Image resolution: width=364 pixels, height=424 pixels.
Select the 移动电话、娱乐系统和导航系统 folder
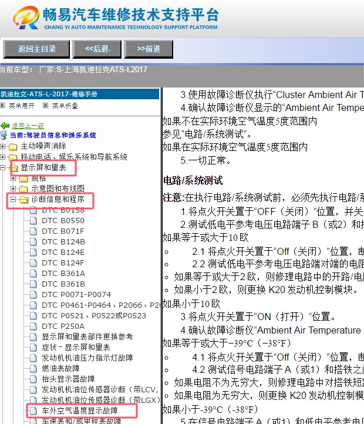[74, 157]
